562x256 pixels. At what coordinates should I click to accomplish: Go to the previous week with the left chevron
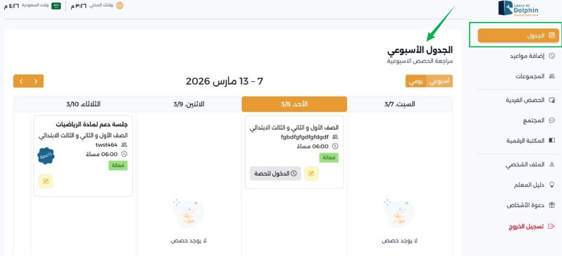[21, 81]
